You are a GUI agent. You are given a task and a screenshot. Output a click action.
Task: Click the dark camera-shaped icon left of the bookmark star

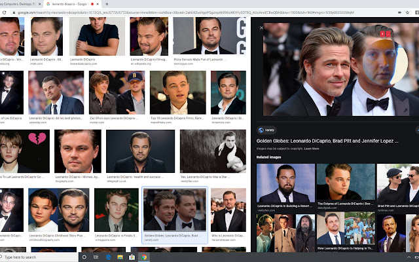pyautogui.click(x=400, y=12)
